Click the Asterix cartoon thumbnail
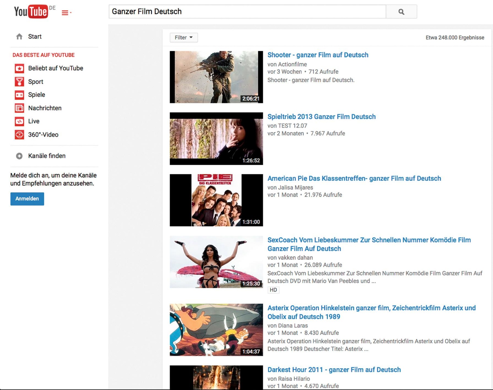Image resolution: width=493 pixels, height=390 pixels. 216,330
